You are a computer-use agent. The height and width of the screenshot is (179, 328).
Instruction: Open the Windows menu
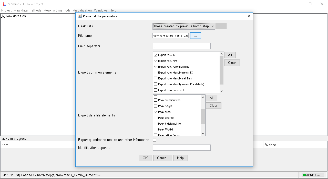coord(101,10)
